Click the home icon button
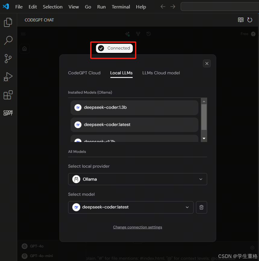The height and width of the screenshot is (261, 259). (24, 49)
